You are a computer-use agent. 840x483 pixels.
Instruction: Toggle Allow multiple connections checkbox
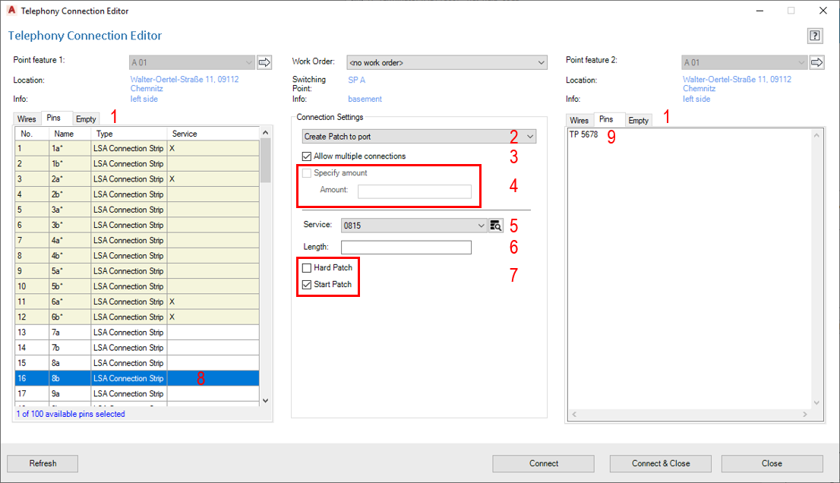tap(306, 156)
